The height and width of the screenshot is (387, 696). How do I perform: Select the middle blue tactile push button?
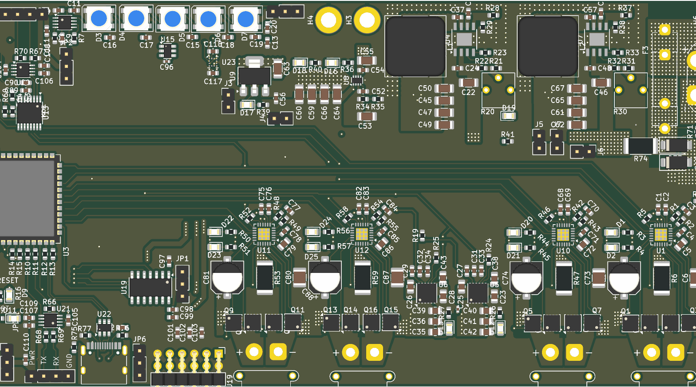172,19
